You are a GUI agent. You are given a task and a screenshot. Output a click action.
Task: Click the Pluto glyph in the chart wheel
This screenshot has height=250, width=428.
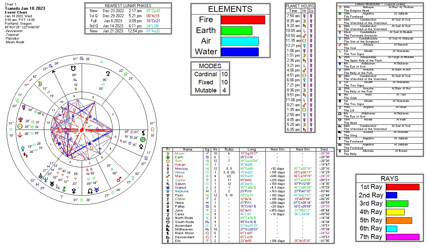point(20,120)
